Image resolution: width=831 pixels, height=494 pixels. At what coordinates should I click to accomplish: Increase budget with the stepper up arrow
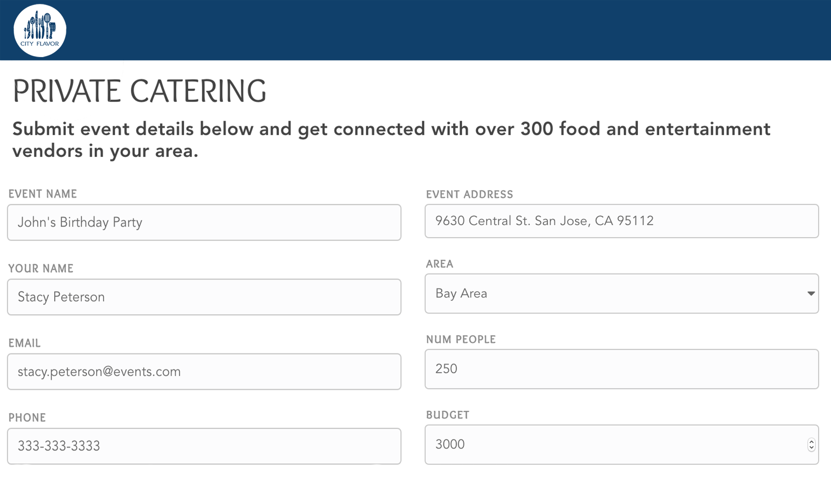811,442
